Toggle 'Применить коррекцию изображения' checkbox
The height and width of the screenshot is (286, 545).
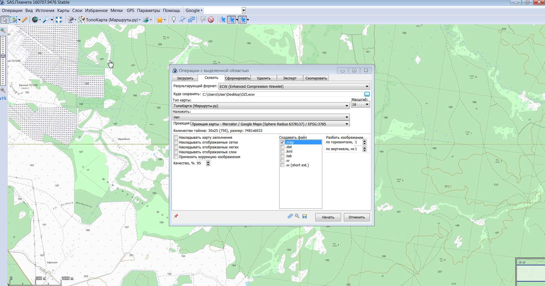click(x=176, y=157)
